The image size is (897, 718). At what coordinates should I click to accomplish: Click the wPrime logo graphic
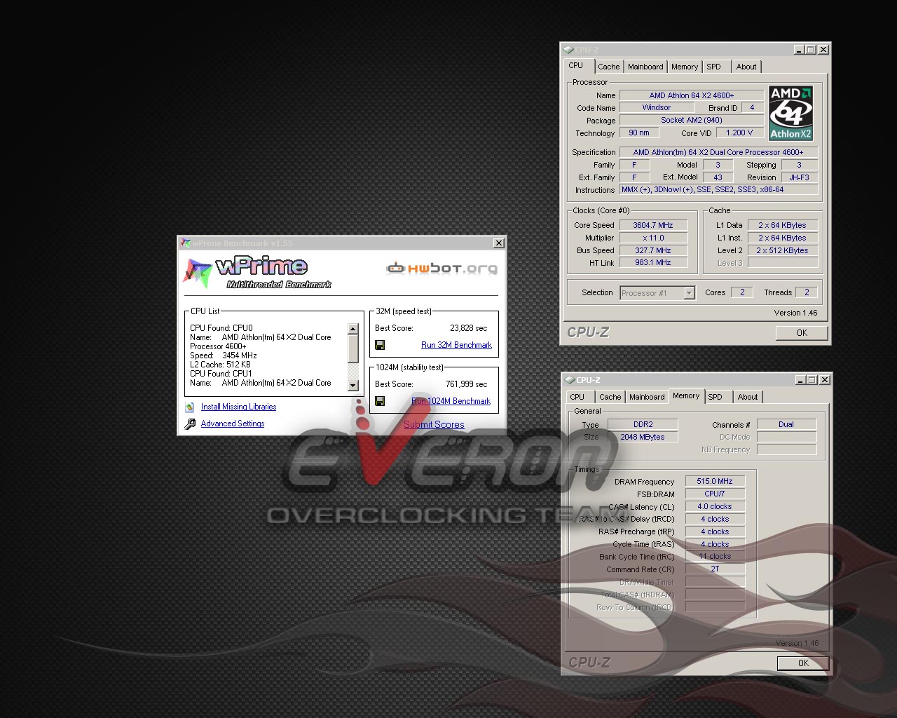(258, 273)
